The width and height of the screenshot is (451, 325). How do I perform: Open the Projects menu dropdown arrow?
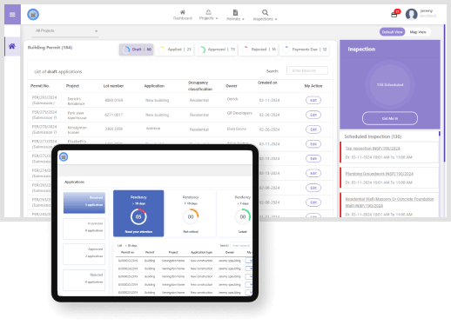click(217, 18)
